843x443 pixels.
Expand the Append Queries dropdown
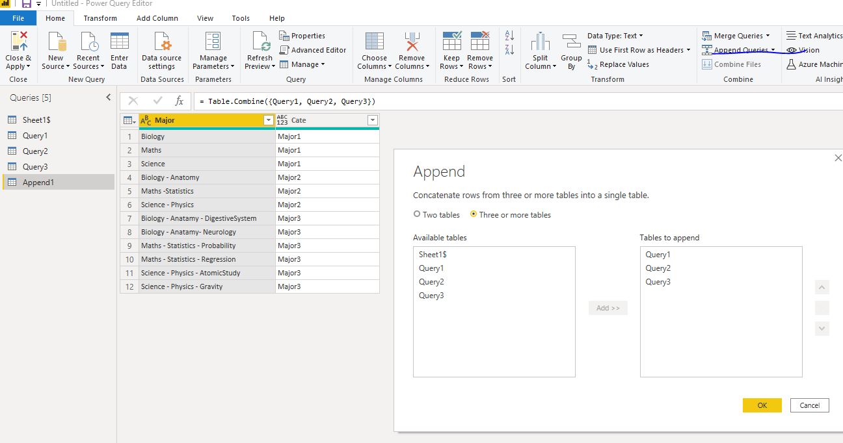pos(773,50)
